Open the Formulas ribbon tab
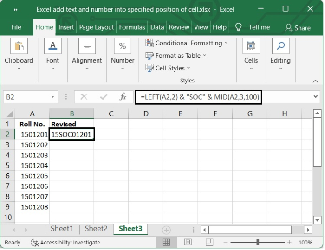This screenshot has width=325, height=250. pos(132,27)
